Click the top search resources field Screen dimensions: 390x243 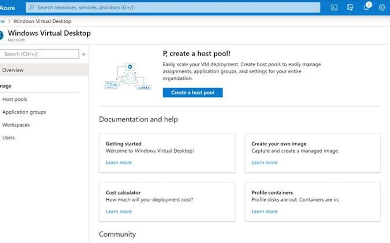click(173, 7)
